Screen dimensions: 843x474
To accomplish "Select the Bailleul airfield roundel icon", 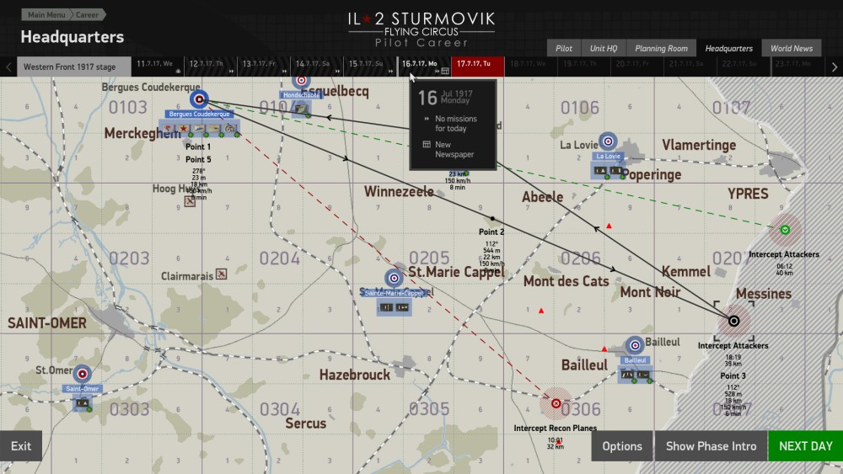I will [x=635, y=345].
